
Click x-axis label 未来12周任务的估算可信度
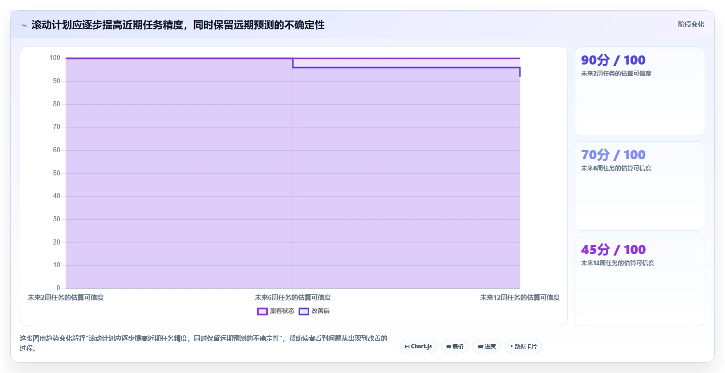[520, 297]
